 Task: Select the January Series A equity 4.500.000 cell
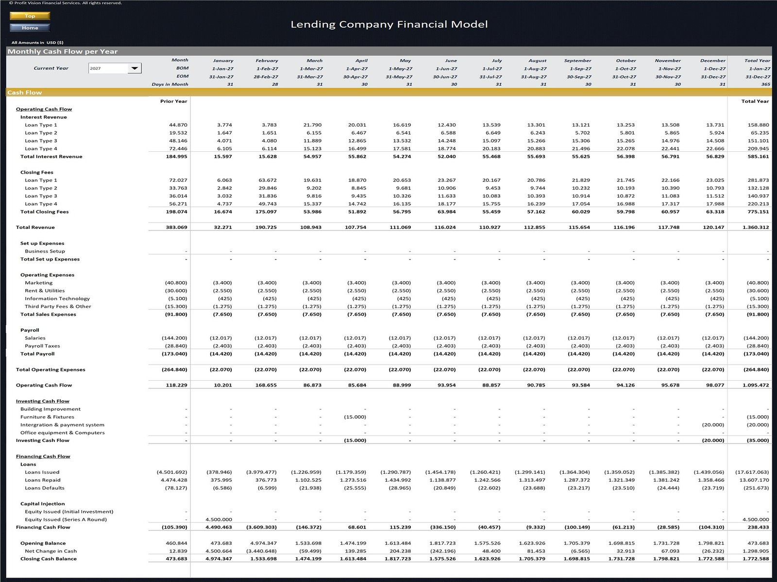219,519
